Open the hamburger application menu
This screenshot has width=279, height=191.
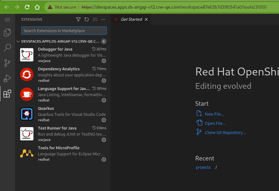pos(7,20)
